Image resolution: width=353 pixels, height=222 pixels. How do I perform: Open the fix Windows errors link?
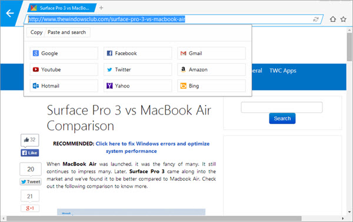pos(152,147)
